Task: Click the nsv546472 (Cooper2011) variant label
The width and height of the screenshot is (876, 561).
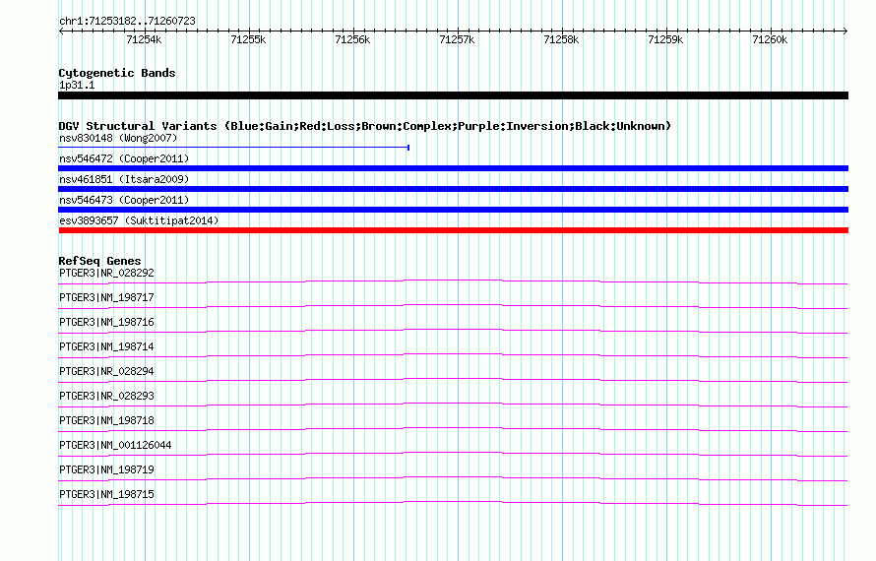Action: click(x=124, y=158)
